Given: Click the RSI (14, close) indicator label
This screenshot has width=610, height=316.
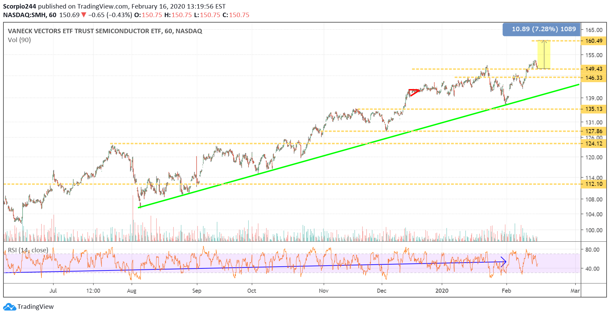Looking at the screenshot, I should 28,250.
